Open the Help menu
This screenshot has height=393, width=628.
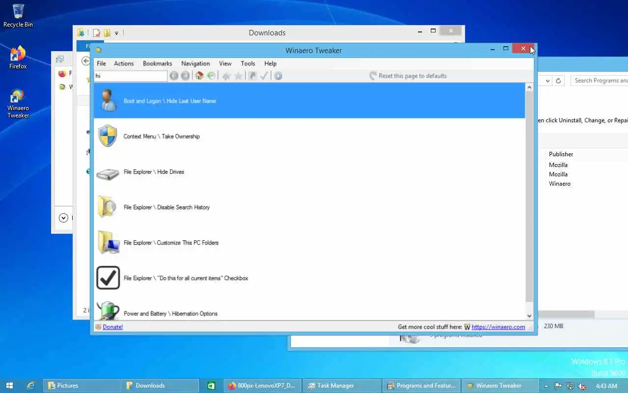(270, 63)
